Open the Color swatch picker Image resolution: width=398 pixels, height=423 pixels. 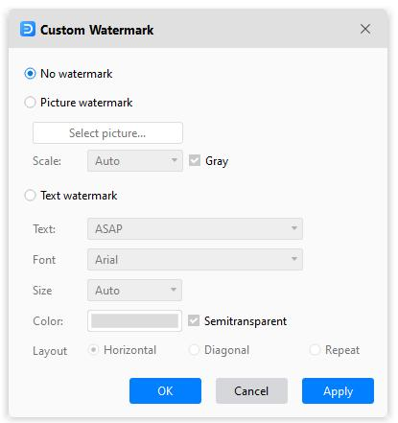pos(134,320)
